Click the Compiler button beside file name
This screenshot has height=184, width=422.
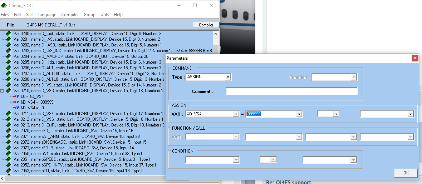[x=206, y=25]
